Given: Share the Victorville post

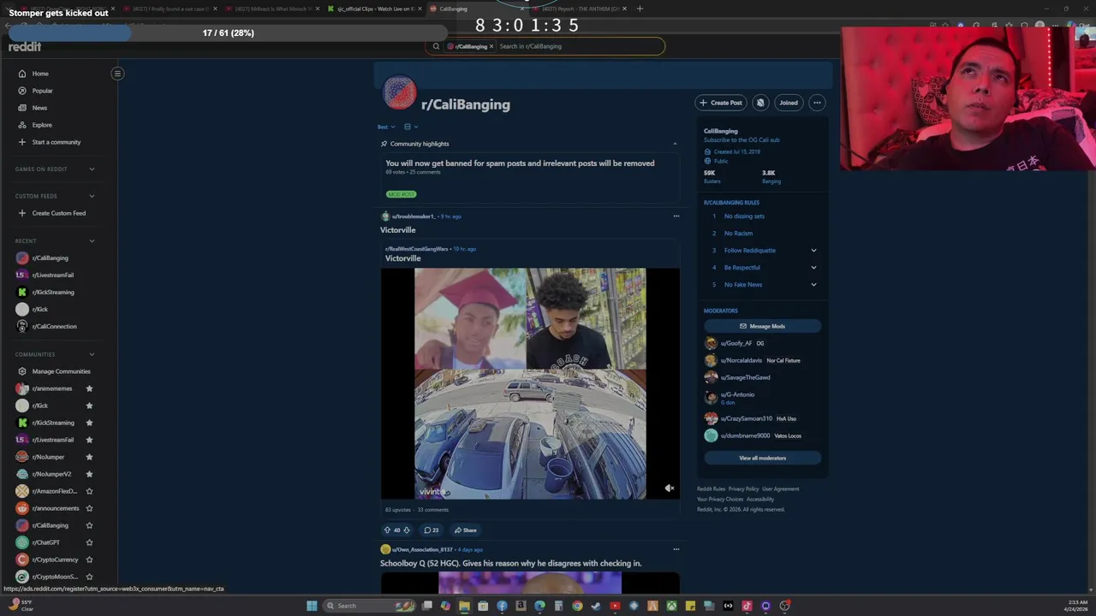Looking at the screenshot, I should (466, 530).
